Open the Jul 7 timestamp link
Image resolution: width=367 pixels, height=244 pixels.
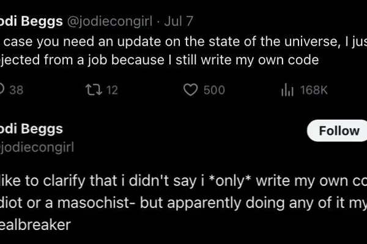pyautogui.click(x=179, y=21)
